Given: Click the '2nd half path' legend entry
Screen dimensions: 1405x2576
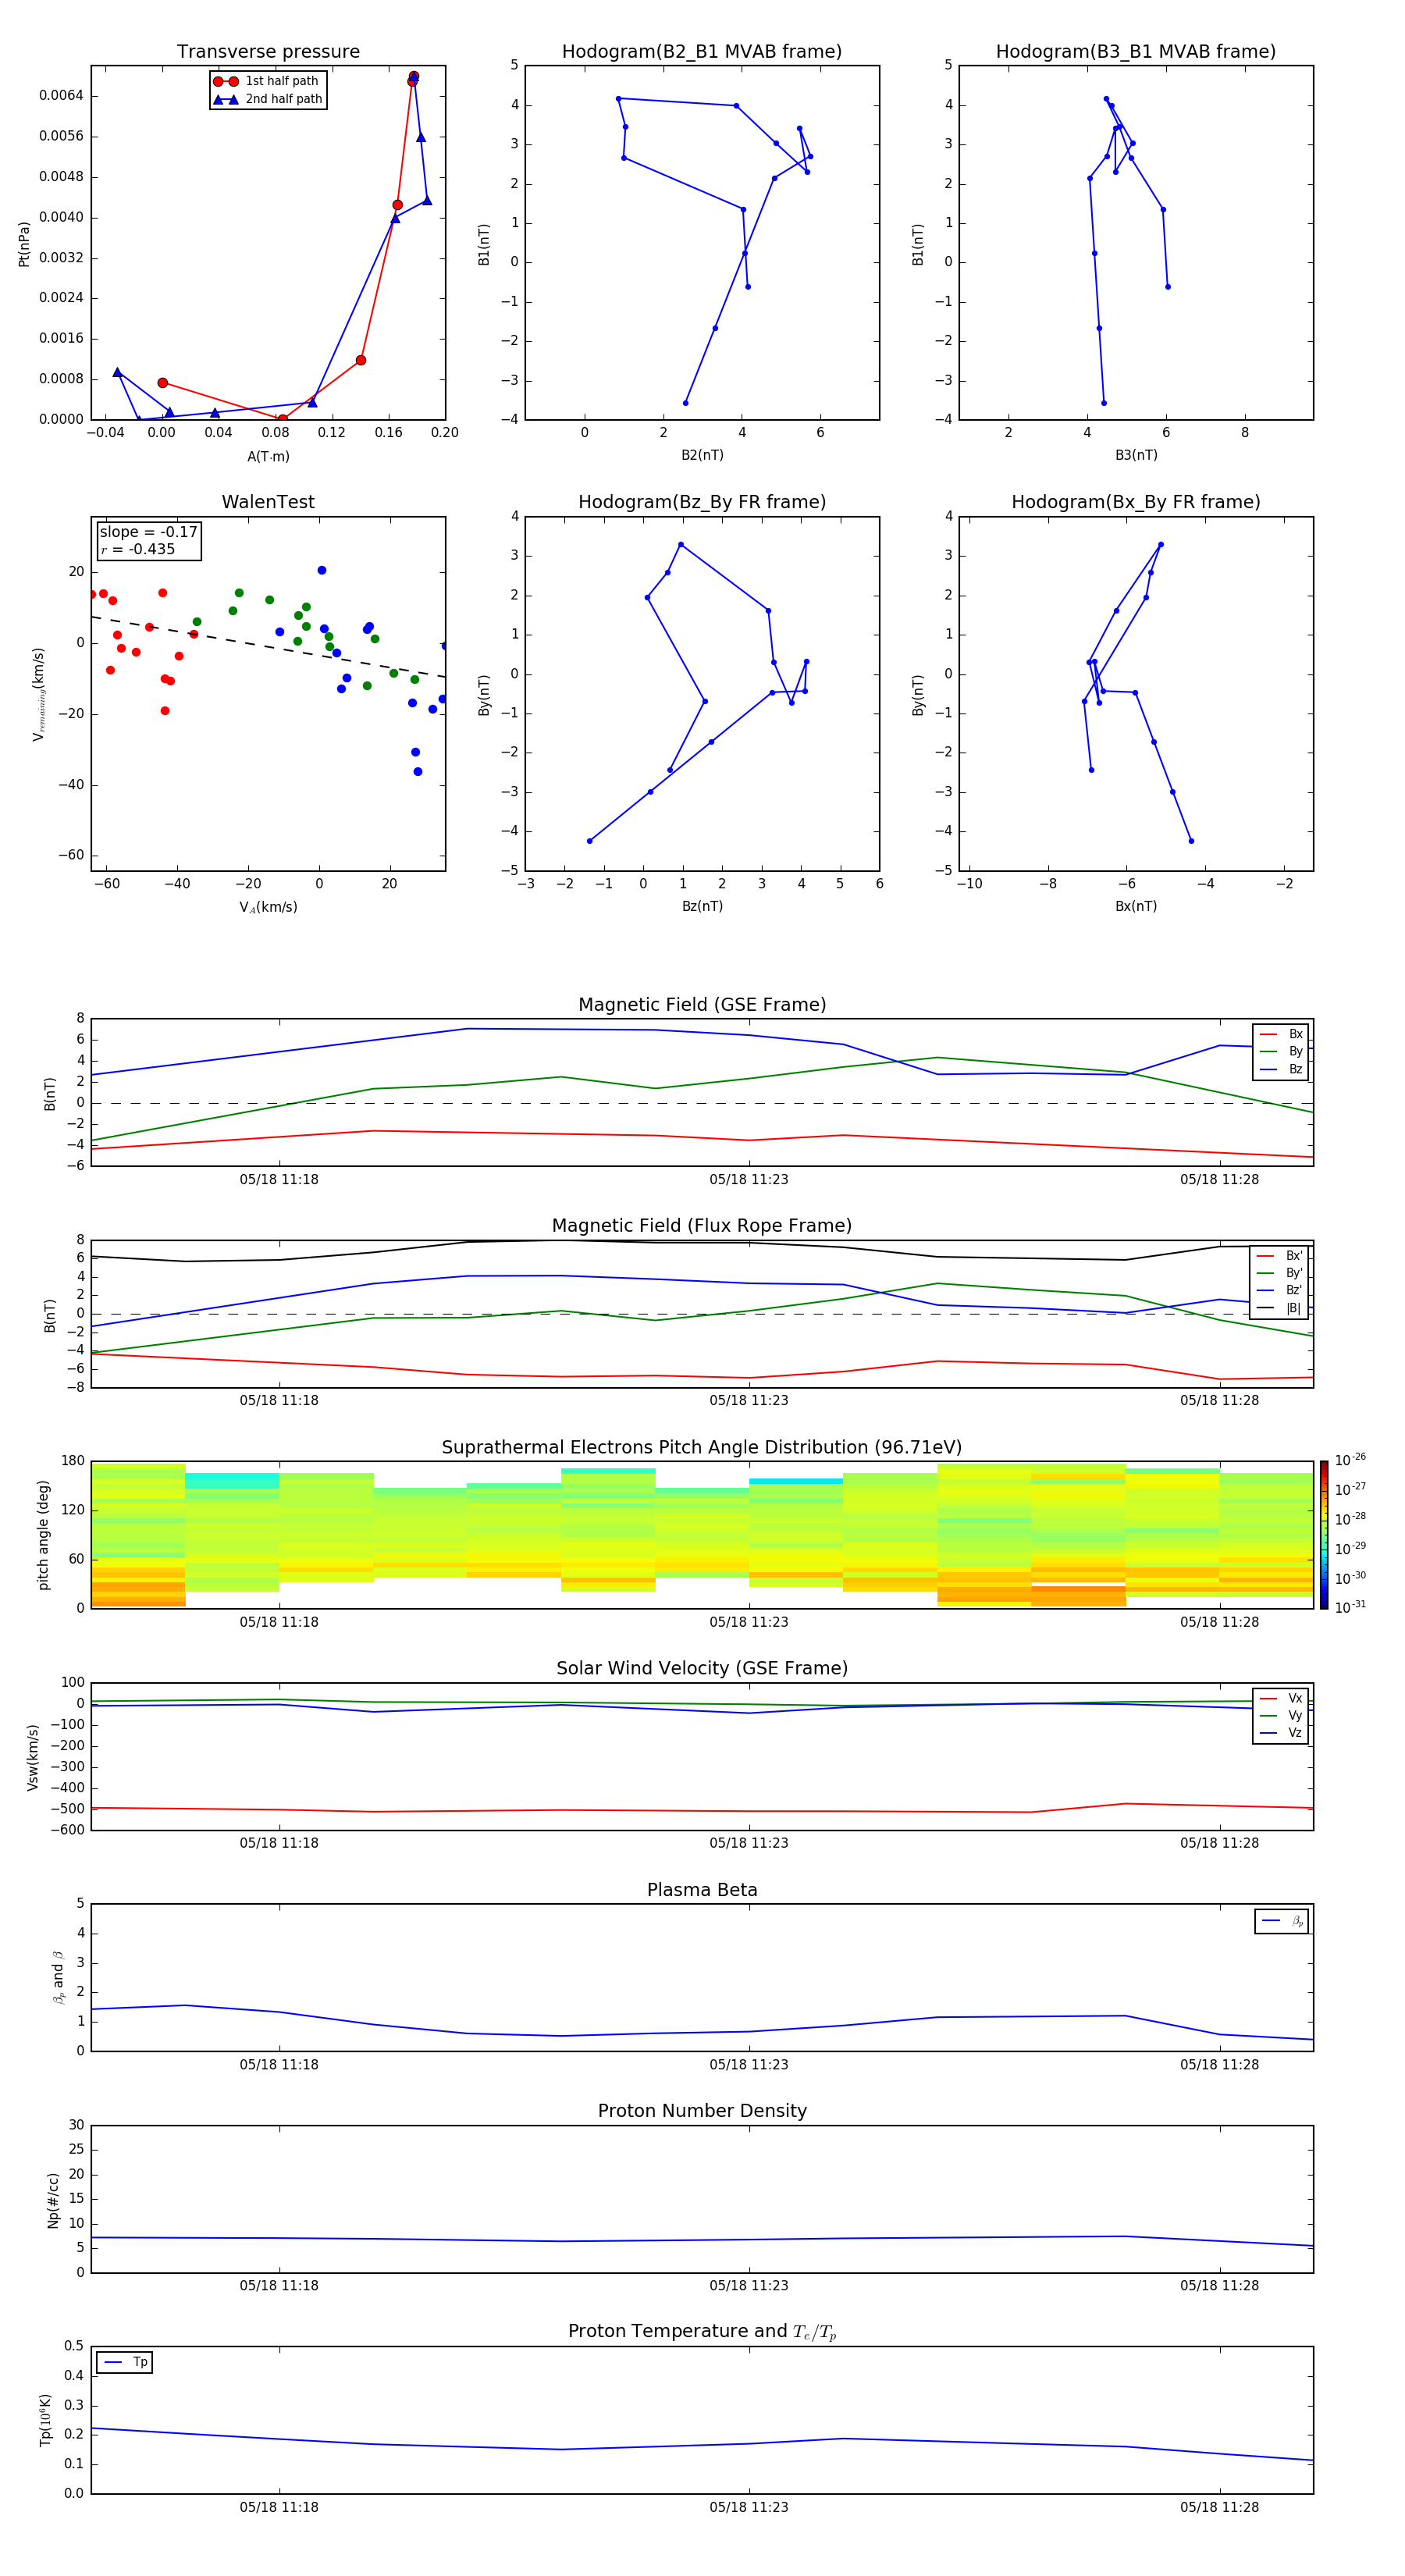Looking at the screenshot, I should pyautogui.click(x=268, y=99).
